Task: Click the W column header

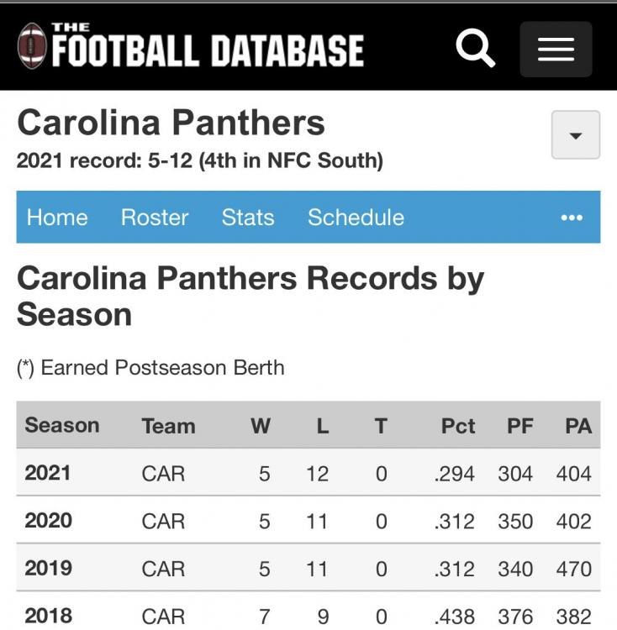Action: (x=261, y=426)
